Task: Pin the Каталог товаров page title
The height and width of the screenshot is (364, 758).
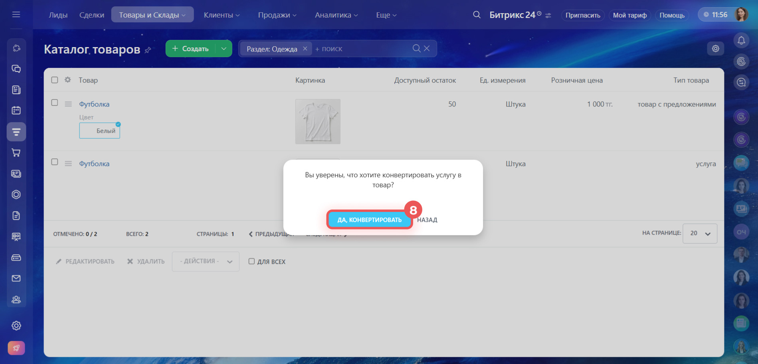Action: [148, 50]
